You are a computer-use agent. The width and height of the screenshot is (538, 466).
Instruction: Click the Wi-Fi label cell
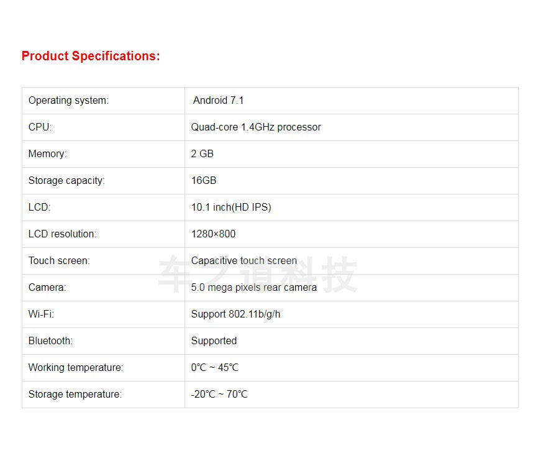[x=41, y=314]
